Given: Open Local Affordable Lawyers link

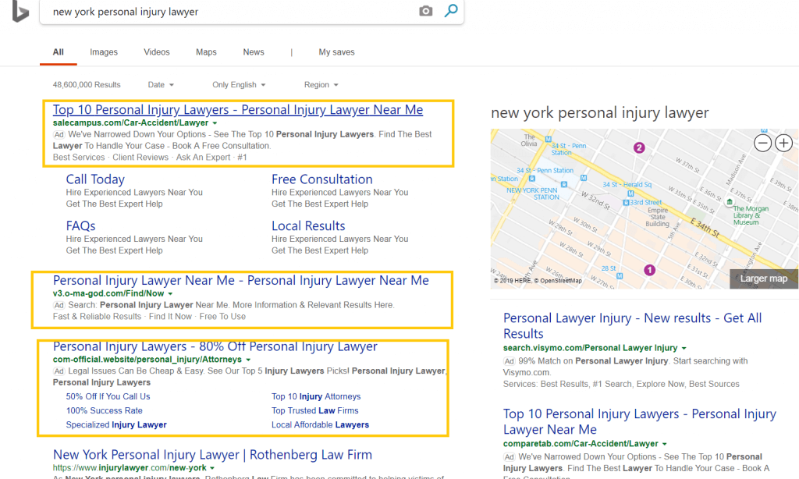Looking at the screenshot, I should [320, 425].
